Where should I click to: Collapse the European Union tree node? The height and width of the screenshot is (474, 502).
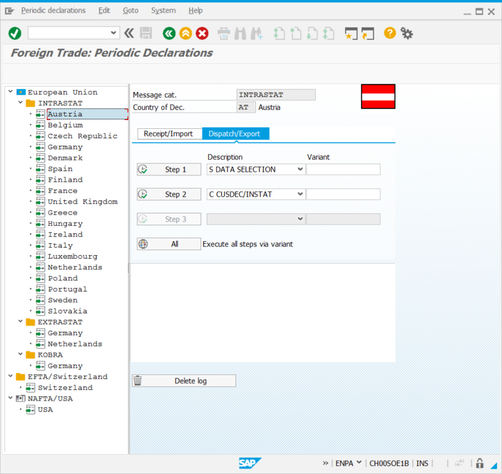pos(11,92)
